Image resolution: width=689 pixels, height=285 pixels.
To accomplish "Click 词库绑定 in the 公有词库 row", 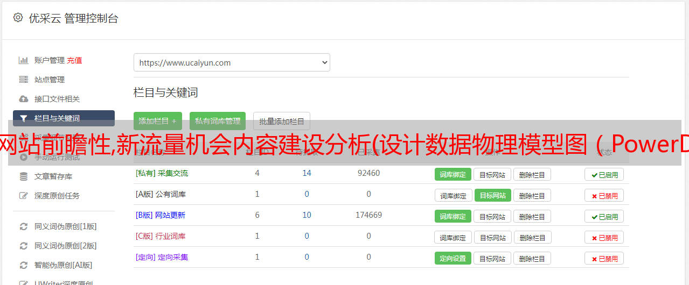I will point(454,195).
